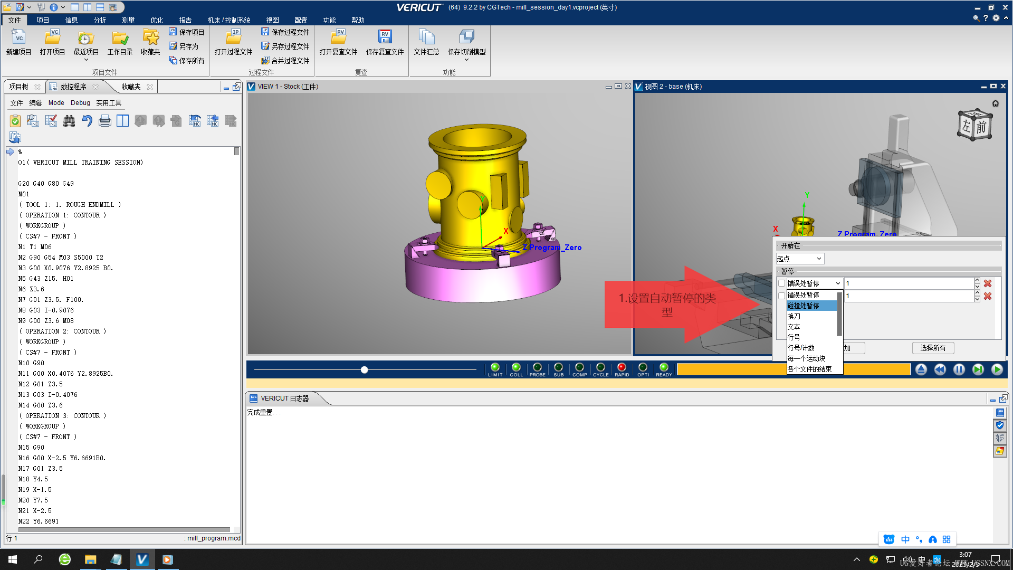
Task: Open the 项目 ribbon tab
Action: point(43,20)
